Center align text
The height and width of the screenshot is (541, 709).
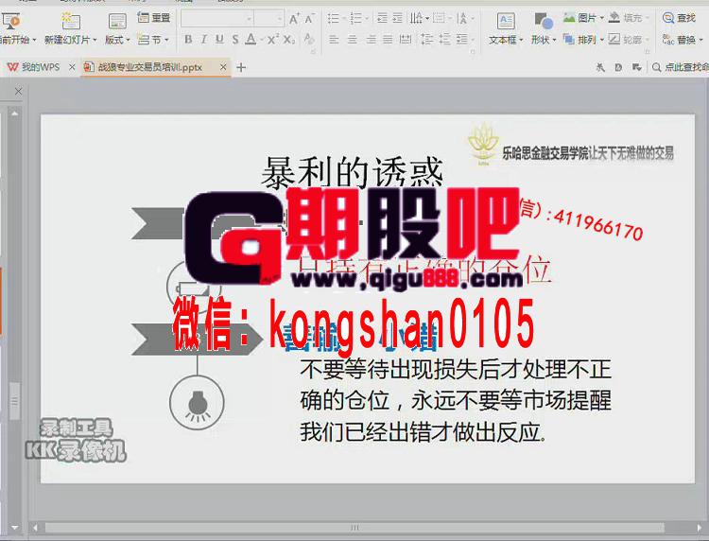353,40
